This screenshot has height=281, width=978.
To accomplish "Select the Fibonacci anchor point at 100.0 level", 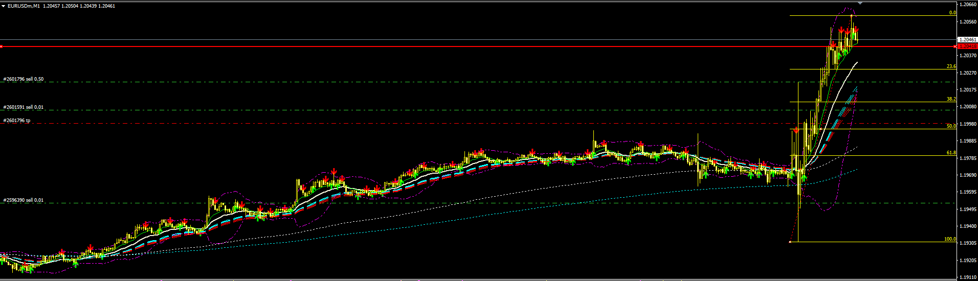I will pos(790,242).
